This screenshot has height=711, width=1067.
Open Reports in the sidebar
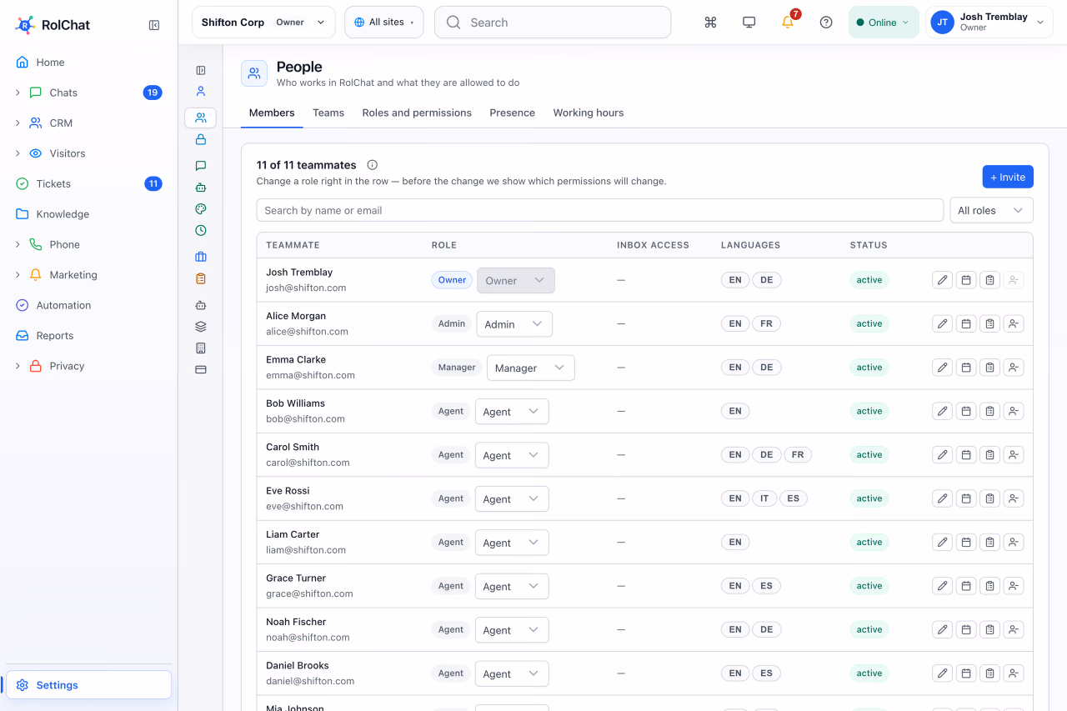click(88, 336)
